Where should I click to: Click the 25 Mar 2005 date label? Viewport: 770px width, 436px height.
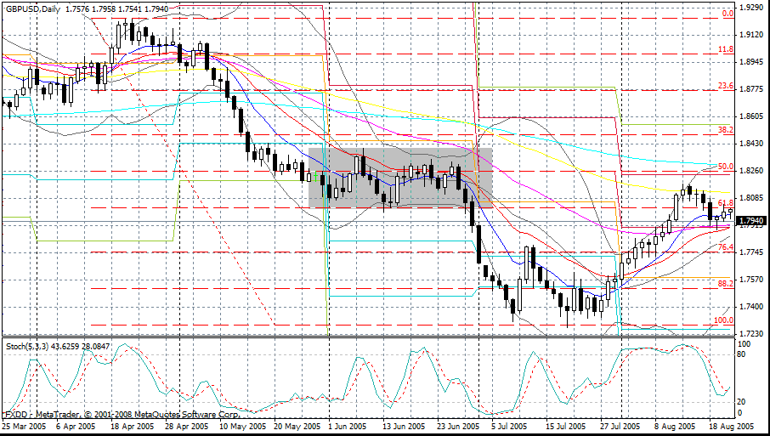click(x=25, y=426)
